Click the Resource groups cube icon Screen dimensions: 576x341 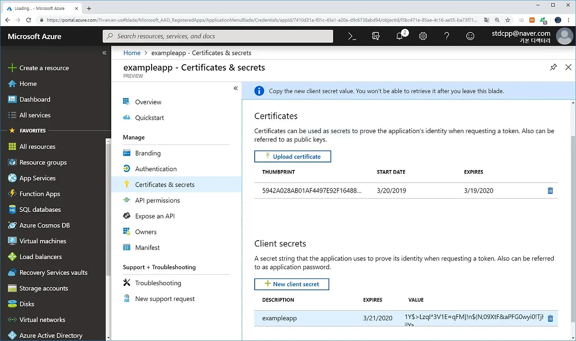(12, 162)
